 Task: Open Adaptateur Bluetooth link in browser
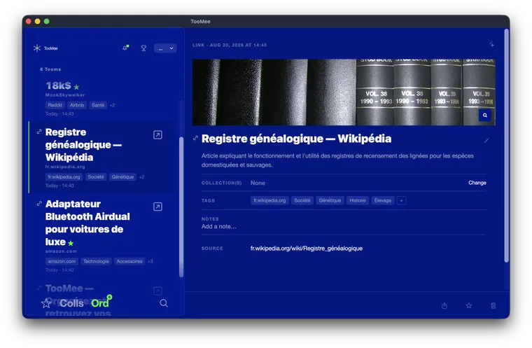[157, 207]
